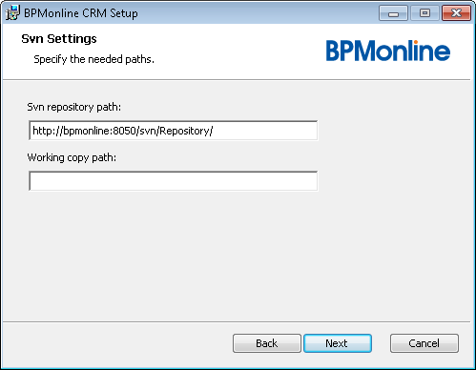Click the empty Working copy path field
The image size is (476, 370).
click(174, 181)
